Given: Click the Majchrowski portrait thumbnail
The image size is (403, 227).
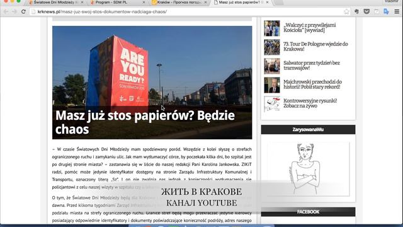Looking at the screenshot, I should [x=272, y=85].
